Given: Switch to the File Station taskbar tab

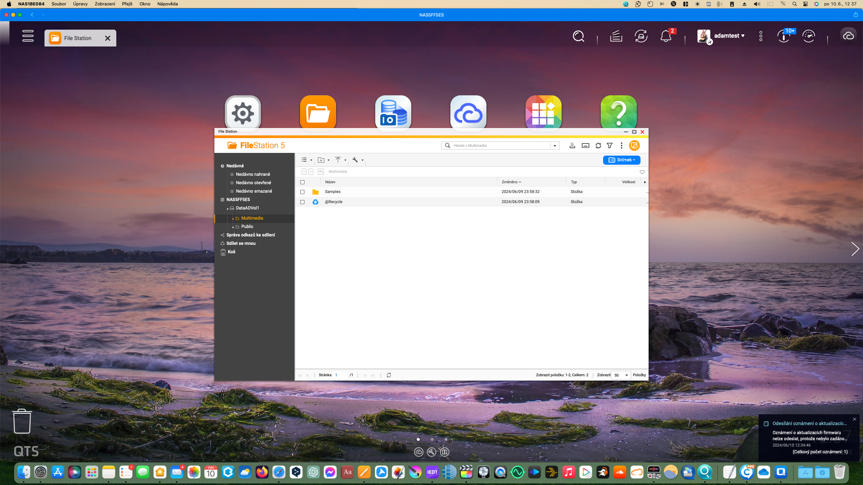Looking at the screenshot, I should (78, 38).
